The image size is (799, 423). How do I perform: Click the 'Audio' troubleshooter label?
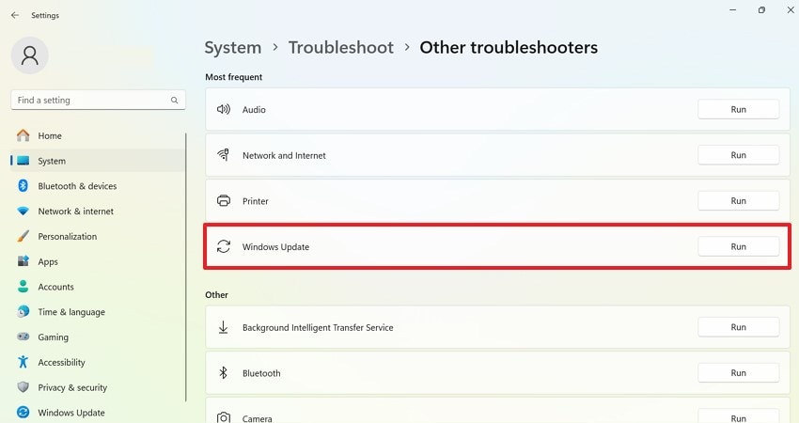254,110
